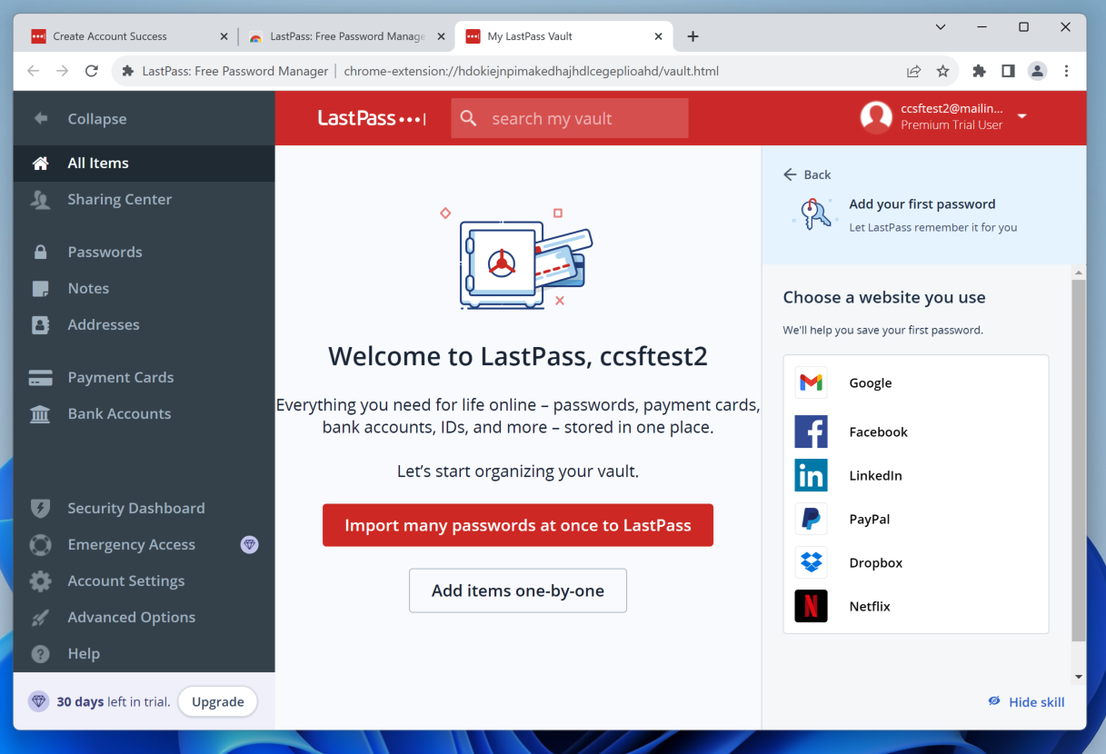Open Chrome side panel icon
The height and width of the screenshot is (754, 1106).
[1008, 71]
